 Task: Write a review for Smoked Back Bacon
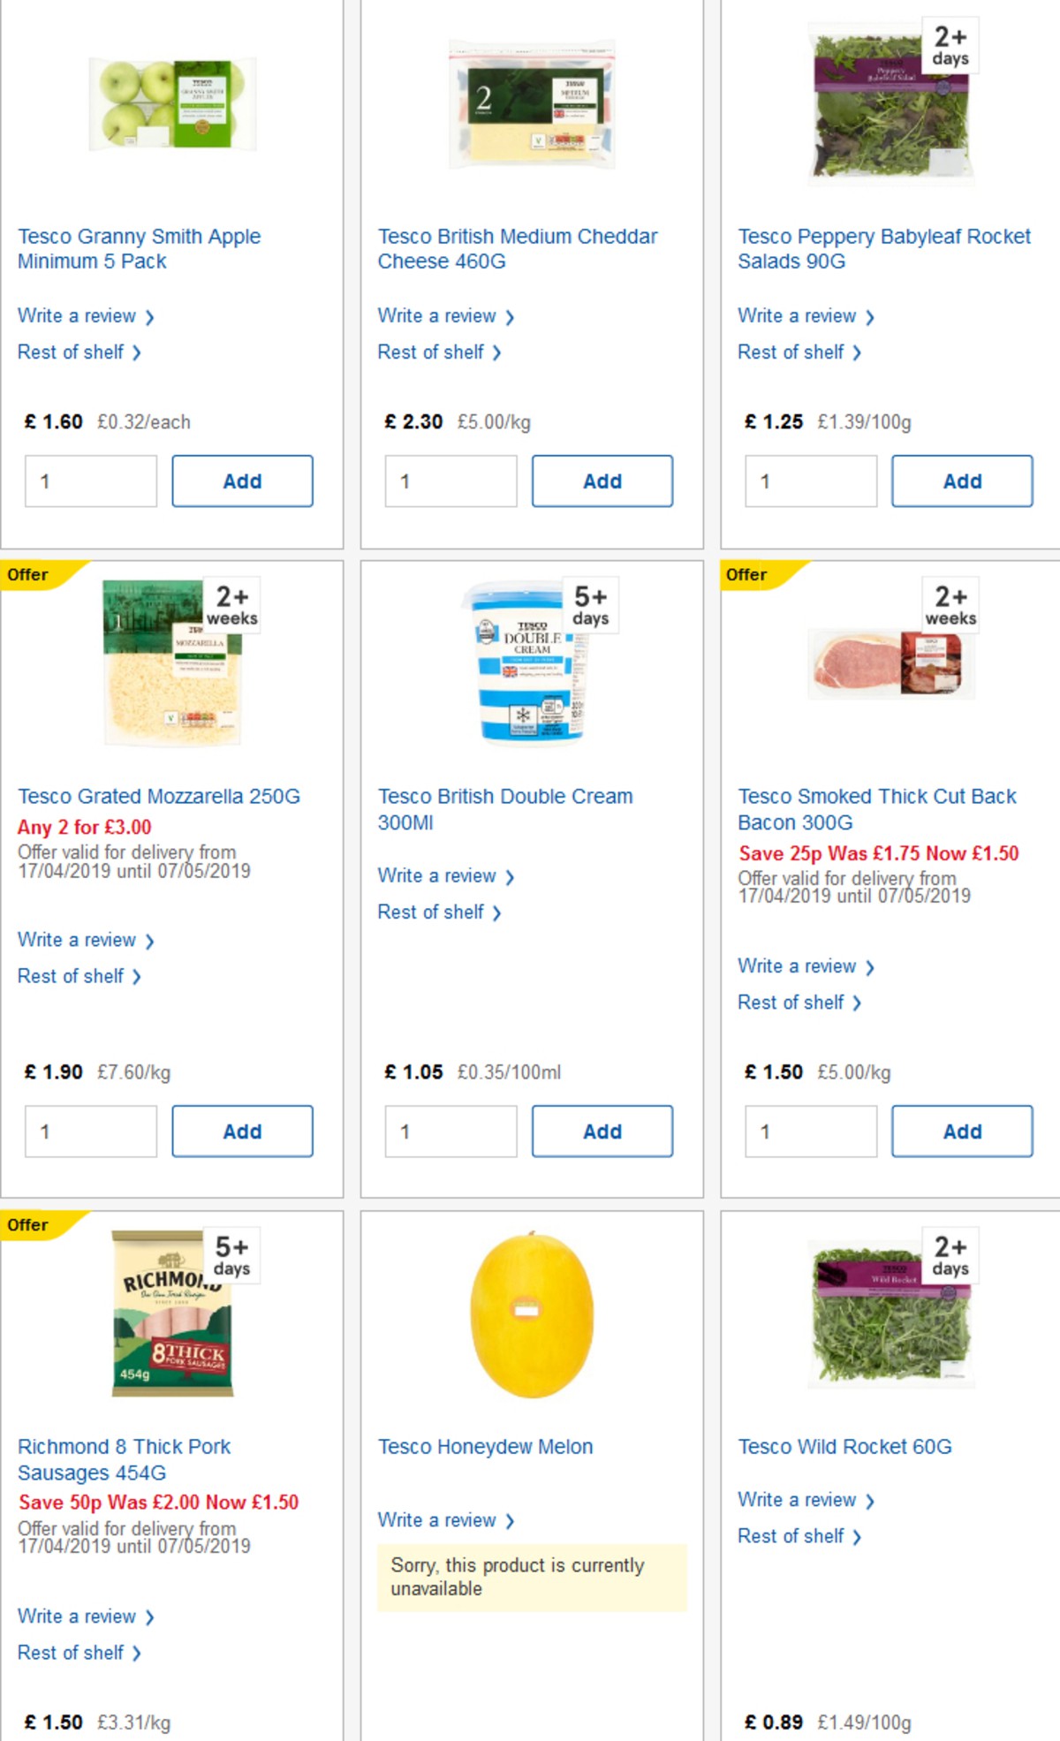[x=798, y=965]
